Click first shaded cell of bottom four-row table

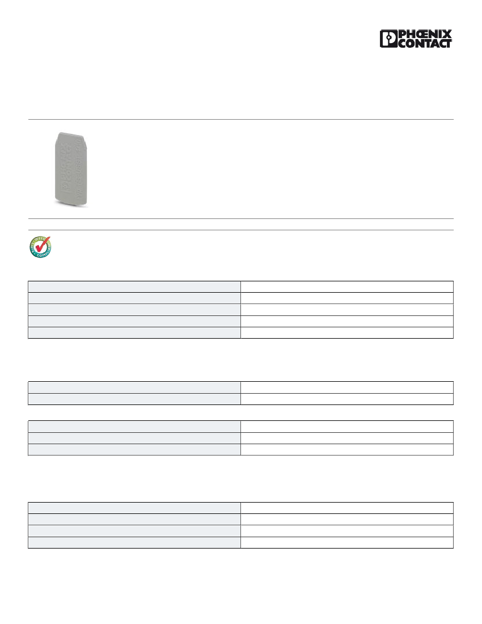pos(134,508)
